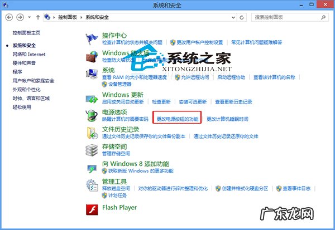Click the Windows 更新 icon
The height and width of the screenshot is (230, 335).
92,99
